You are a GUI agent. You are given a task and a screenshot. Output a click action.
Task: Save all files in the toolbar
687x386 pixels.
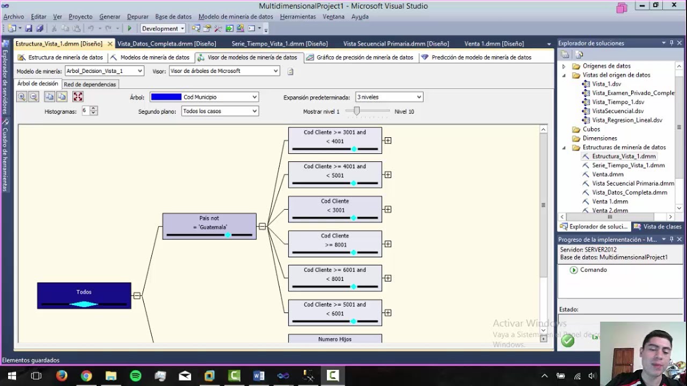pos(40,28)
